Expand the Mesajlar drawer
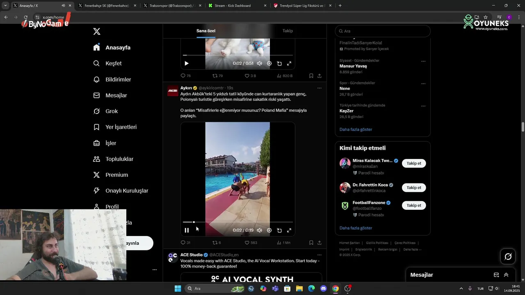The height and width of the screenshot is (295, 525). pyautogui.click(x=506, y=275)
